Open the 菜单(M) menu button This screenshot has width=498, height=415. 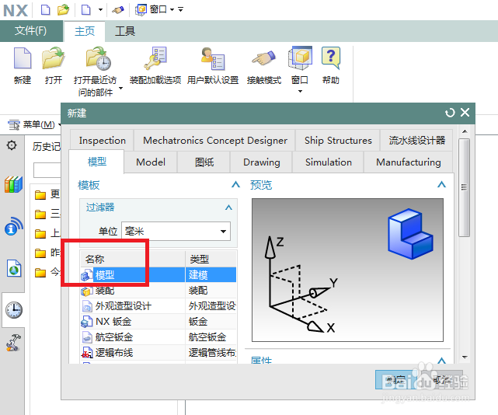click(34, 124)
